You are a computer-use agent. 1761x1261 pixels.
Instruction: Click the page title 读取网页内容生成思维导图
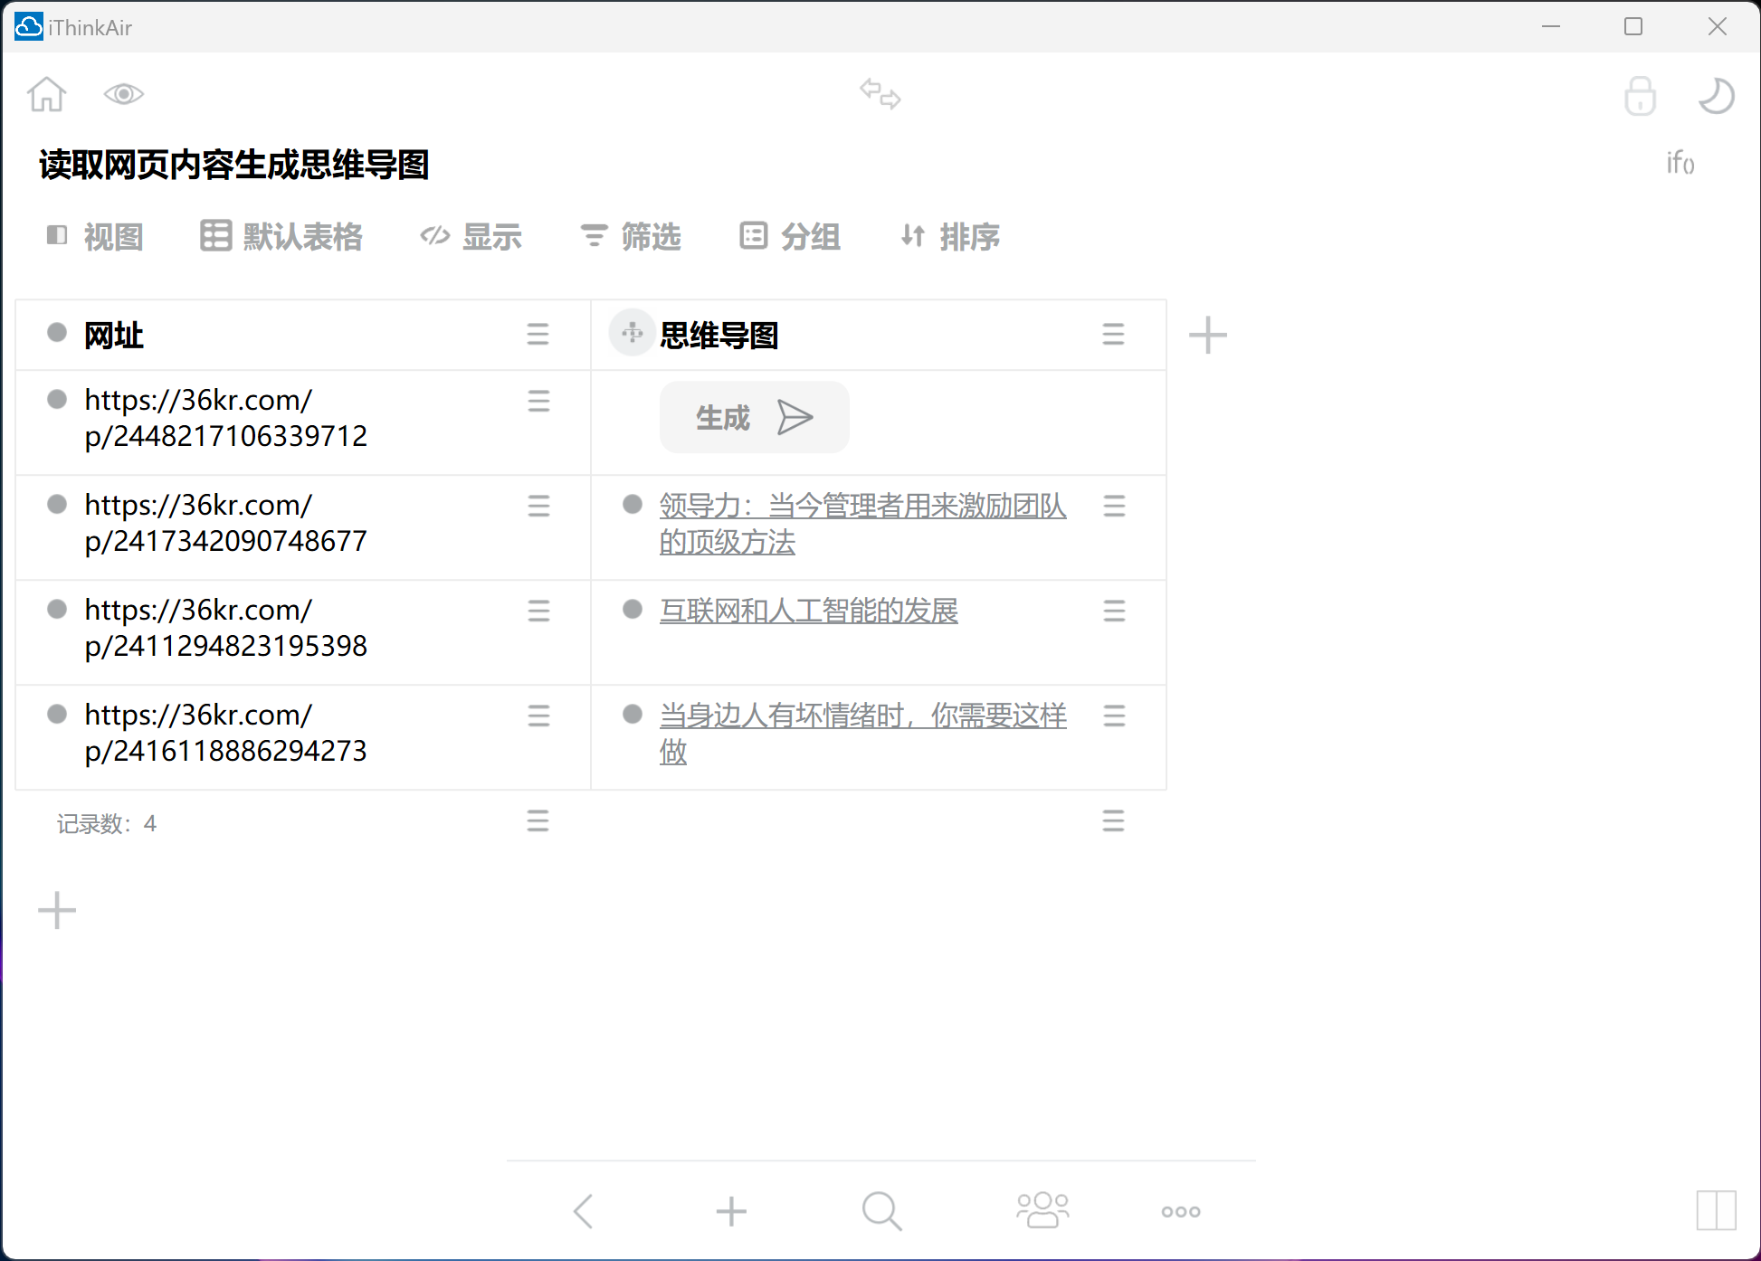(x=233, y=165)
